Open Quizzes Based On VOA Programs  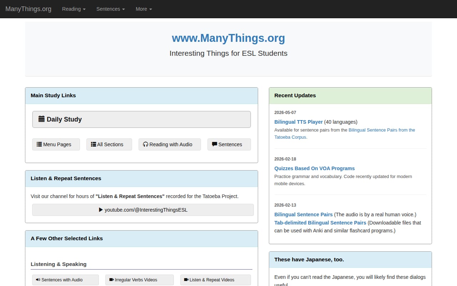(x=315, y=168)
